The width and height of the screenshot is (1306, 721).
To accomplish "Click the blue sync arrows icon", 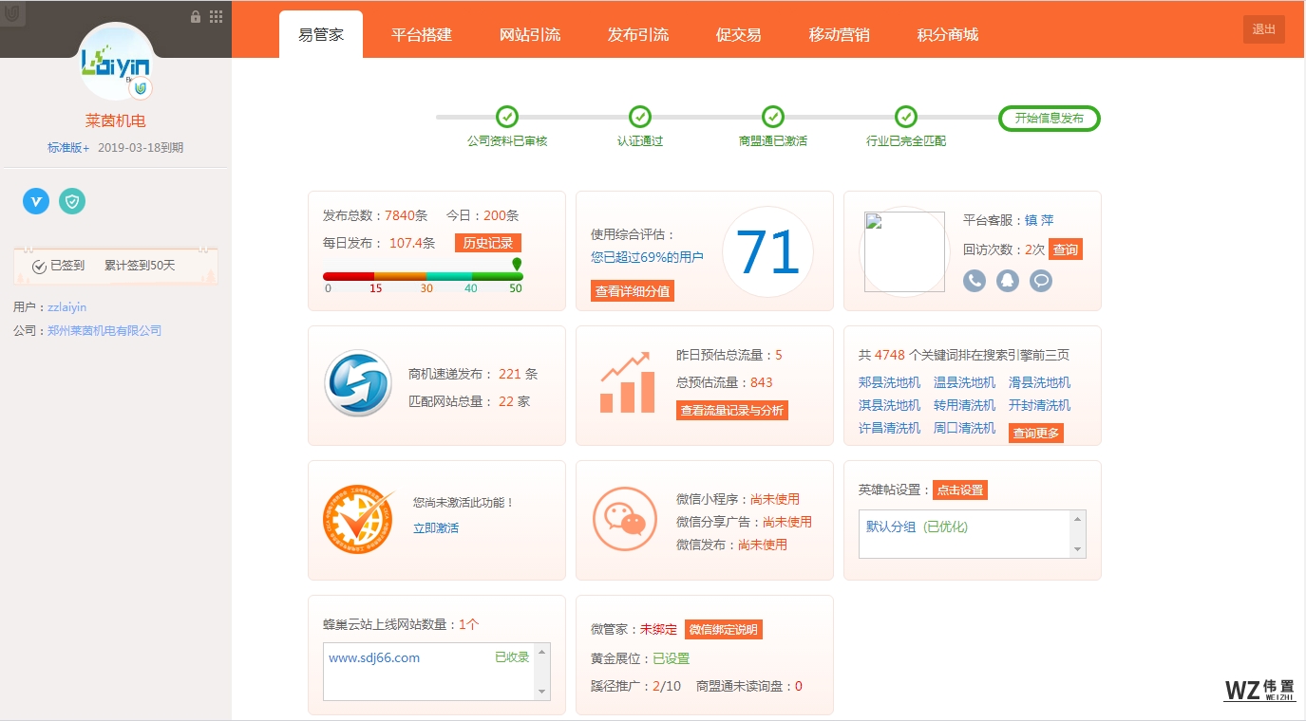I will (357, 384).
